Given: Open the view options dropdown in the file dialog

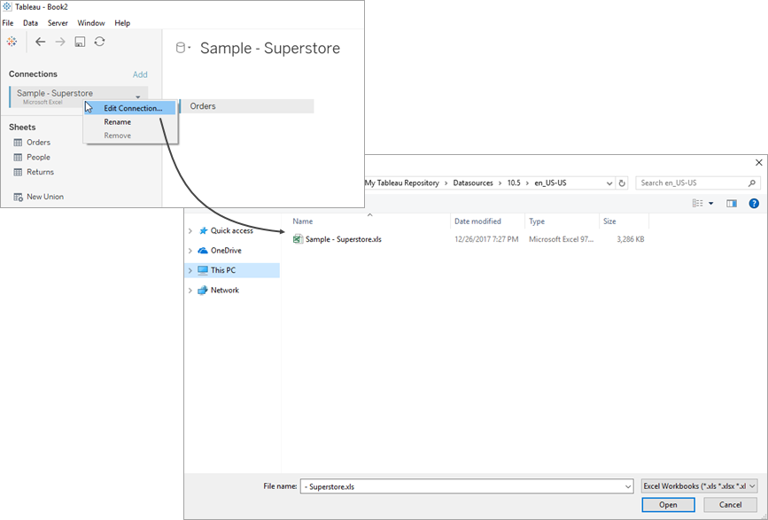Looking at the screenshot, I should pyautogui.click(x=711, y=203).
